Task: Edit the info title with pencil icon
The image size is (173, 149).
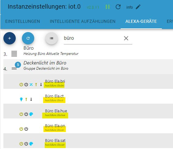Action: [x=138, y=7]
